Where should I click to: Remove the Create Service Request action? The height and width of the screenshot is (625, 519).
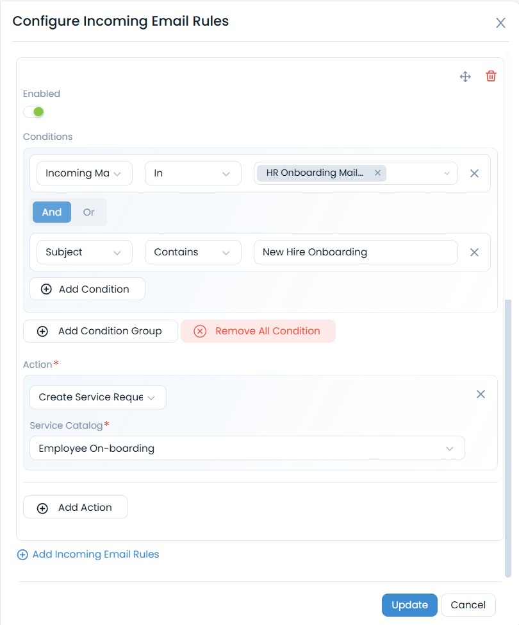(481, 394)
